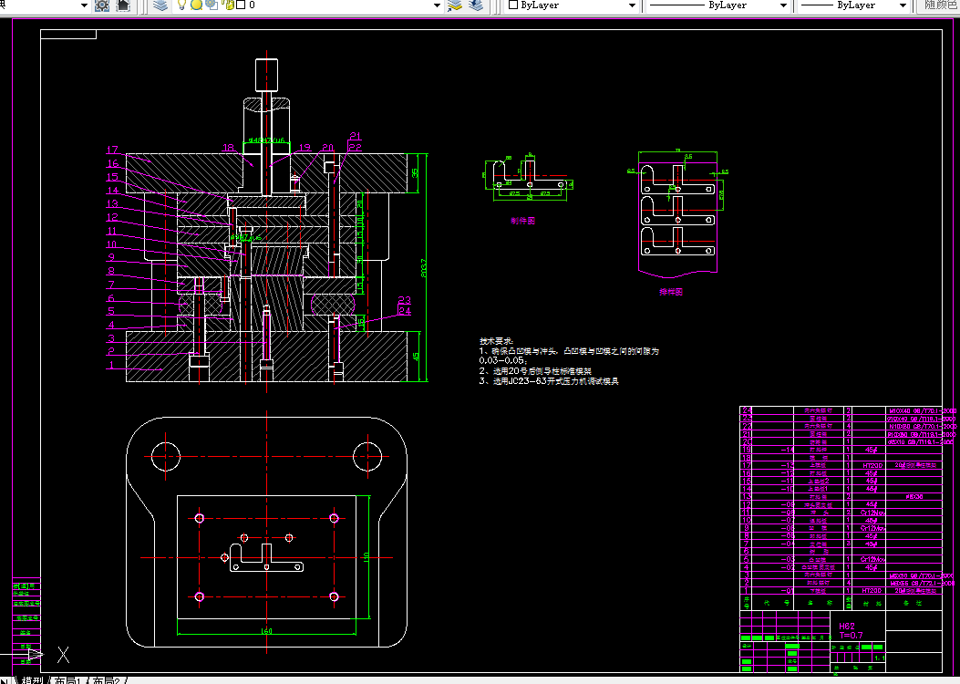Open the 随颜色 plot style dropdown

(938, 5)
